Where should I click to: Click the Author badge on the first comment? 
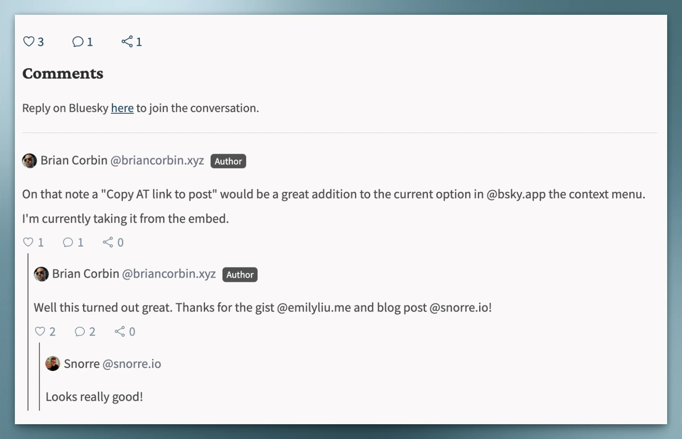point(228,161)
